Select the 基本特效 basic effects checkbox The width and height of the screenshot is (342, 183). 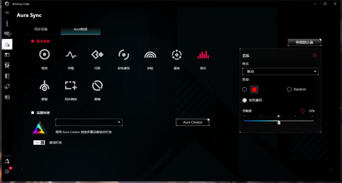[33, 41]
